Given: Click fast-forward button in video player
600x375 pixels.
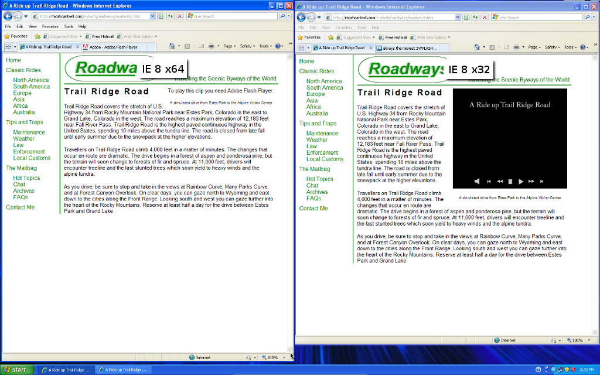Looking at the screenshot, I should pyautogui.click(x=531, y=182).
